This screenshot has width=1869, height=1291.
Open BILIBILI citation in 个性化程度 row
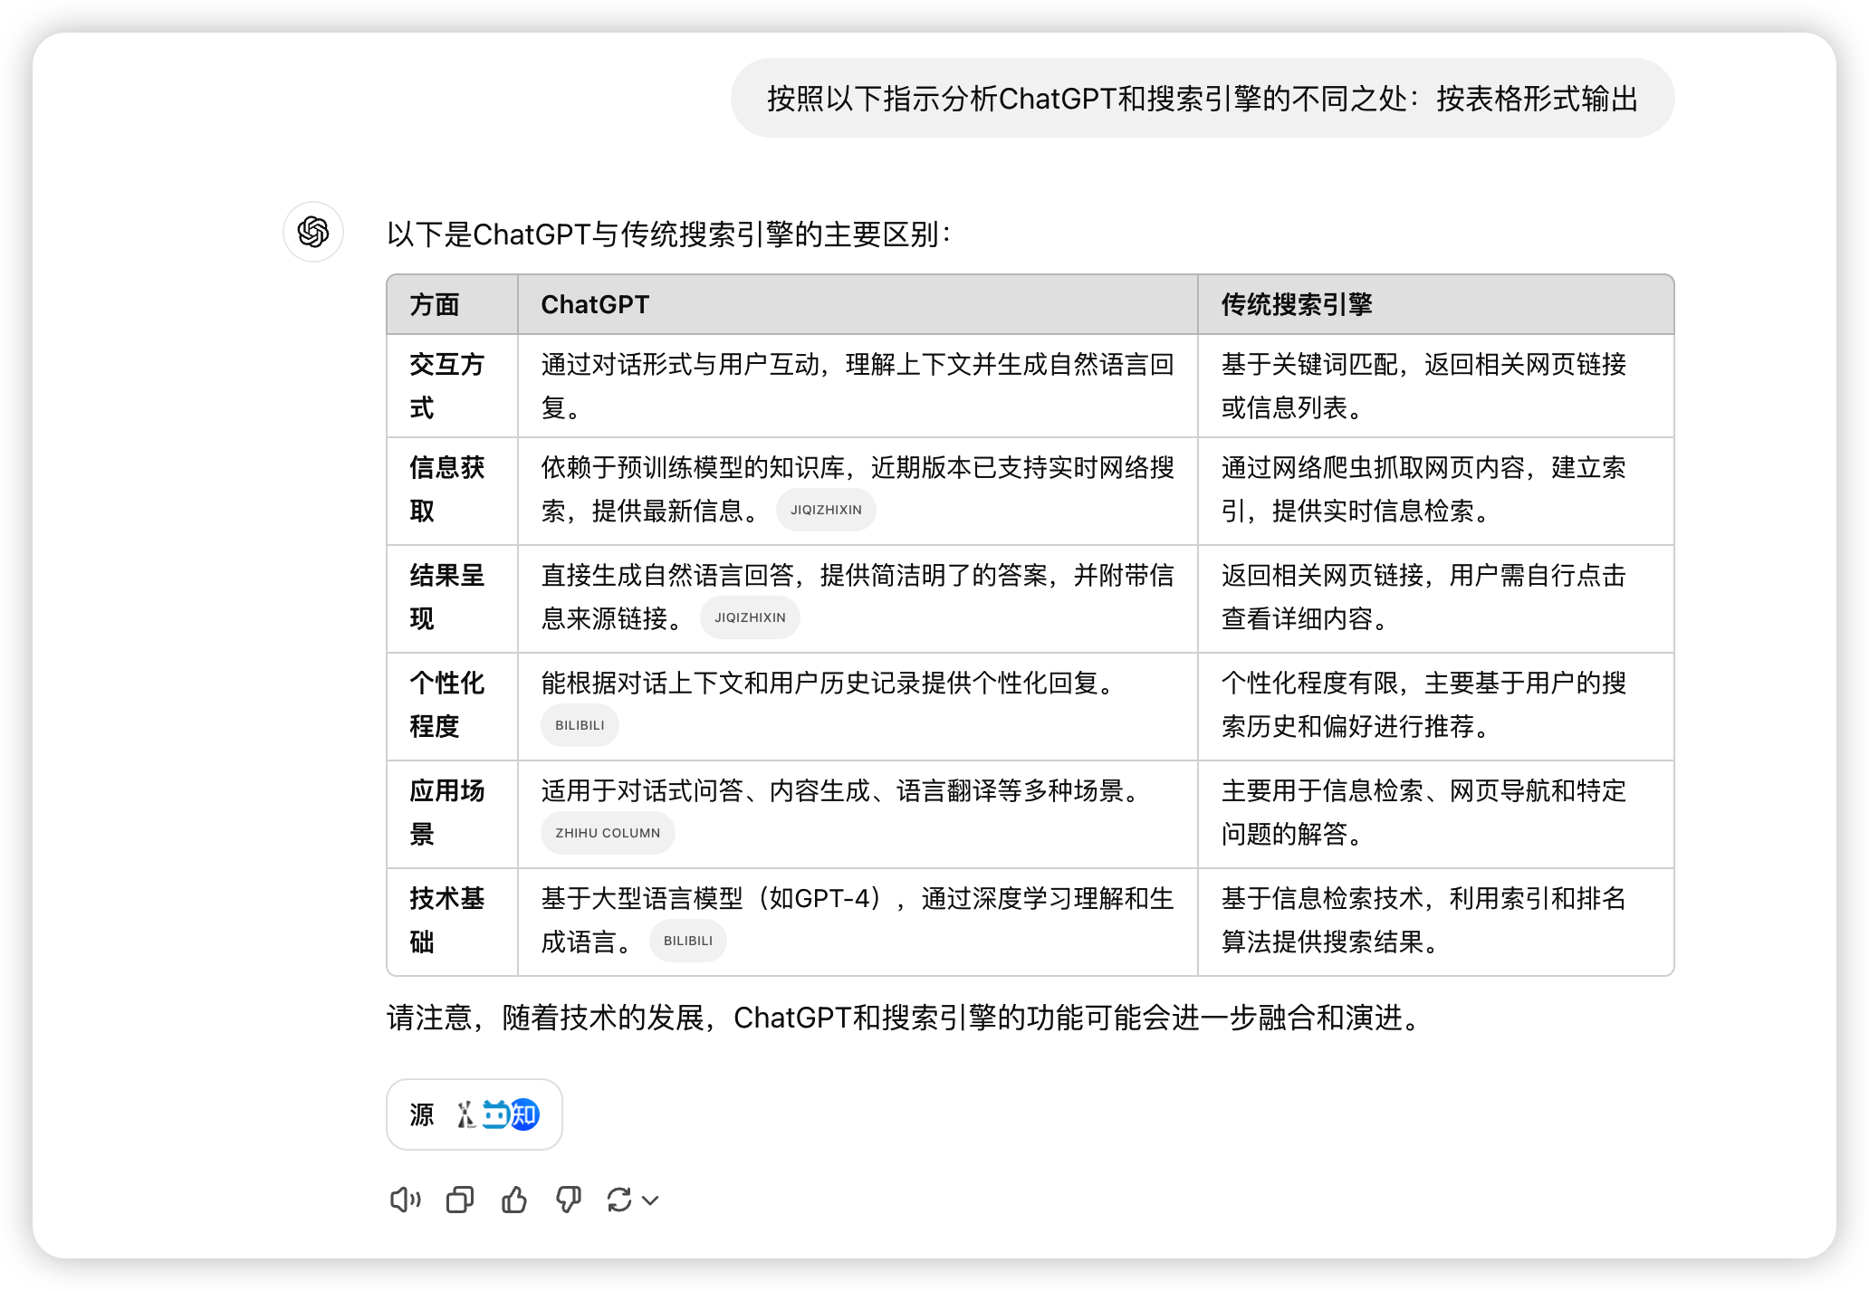tap(580, 725)
